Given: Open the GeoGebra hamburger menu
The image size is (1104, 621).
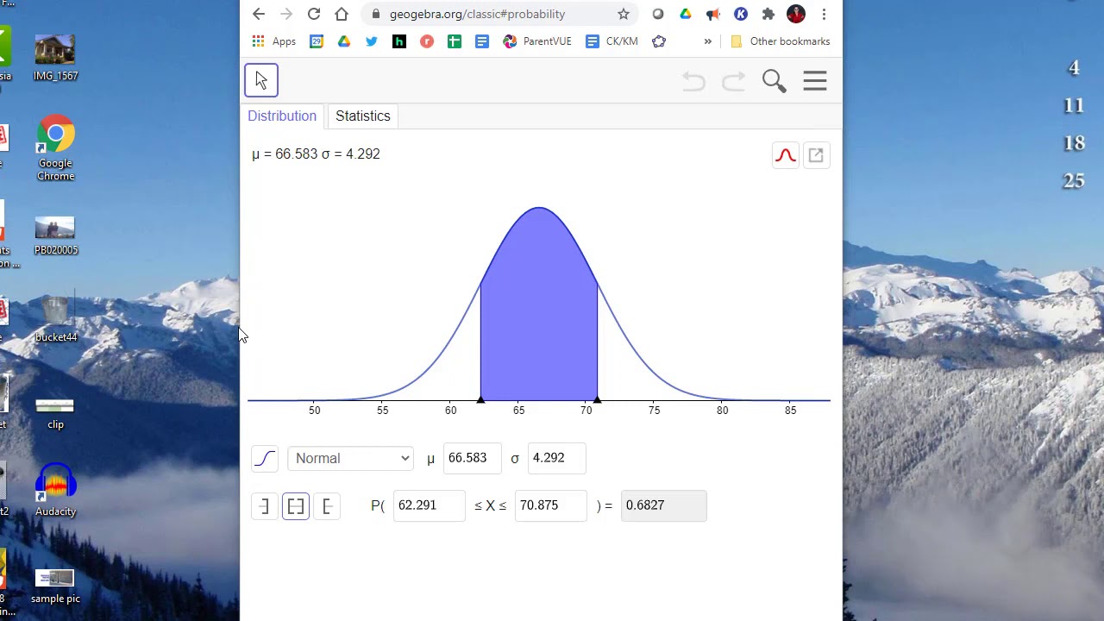Looking at the screenshot, I should pos(815,81).
